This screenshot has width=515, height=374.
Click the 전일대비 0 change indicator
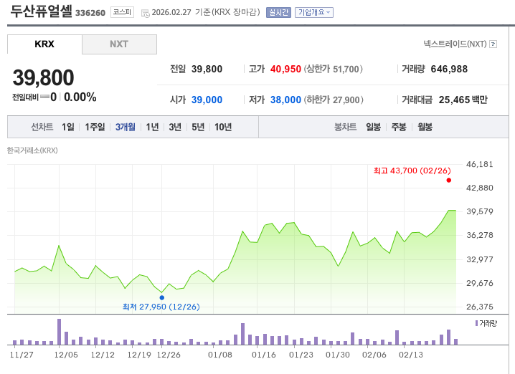tap(34, 97)
